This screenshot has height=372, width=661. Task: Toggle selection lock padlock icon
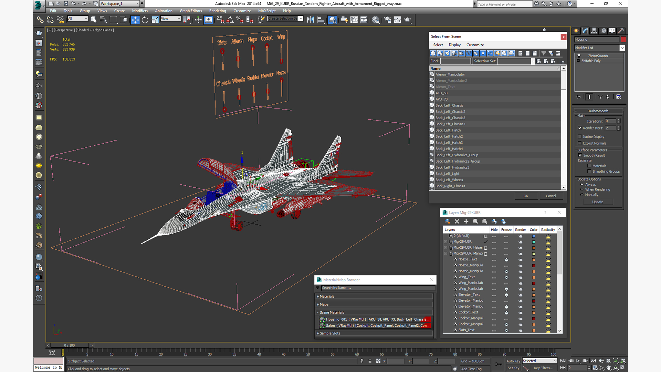pos(370,361)
